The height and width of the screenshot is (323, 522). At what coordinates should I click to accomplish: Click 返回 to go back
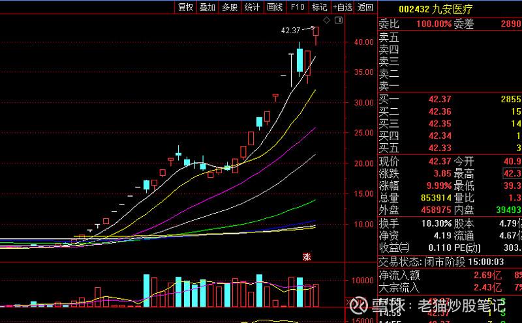tap(365, 7)
